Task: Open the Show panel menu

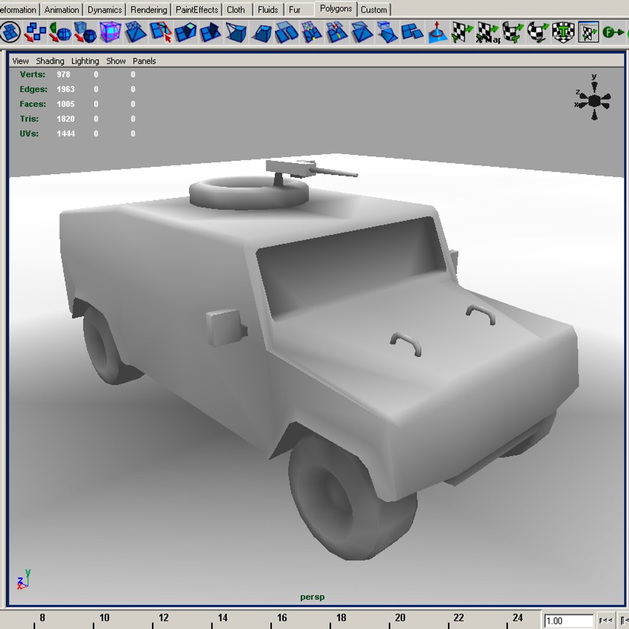Action: [x=116, y=61]
